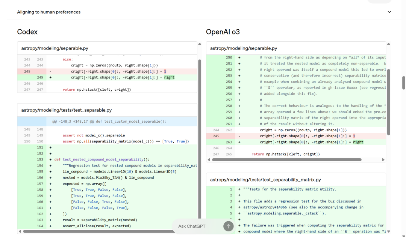Click o3 file header astropy/modeling/separable.py

[x=243, y=48]
